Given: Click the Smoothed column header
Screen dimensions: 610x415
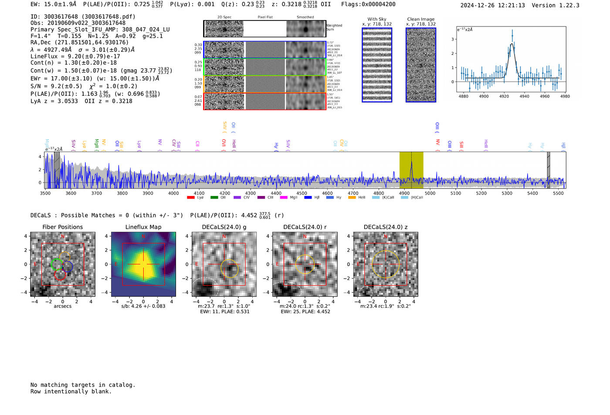Looking at the screenshot, I should pos(305,17).
